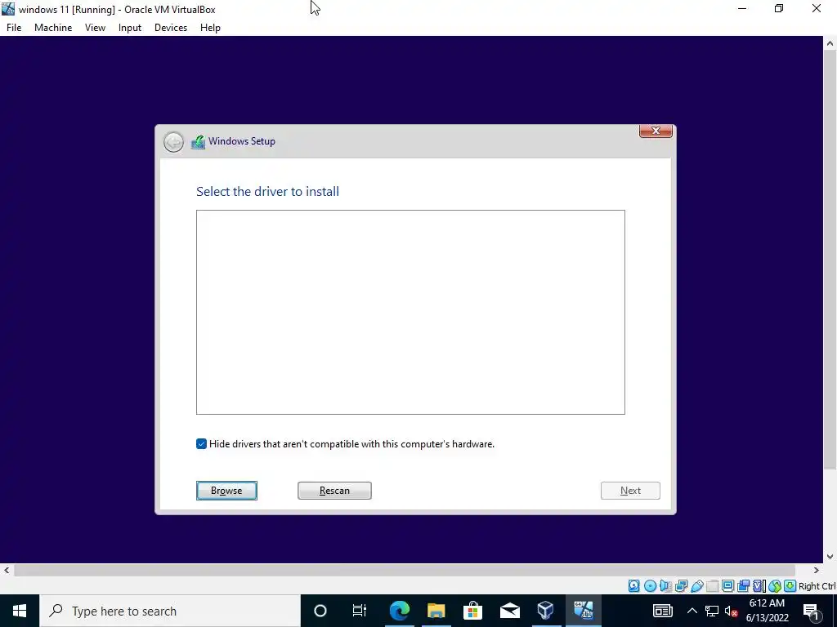The height and width of the screenshot is (627, 837).
Task: Open the Help menu
Action: [x=210, y=28]
